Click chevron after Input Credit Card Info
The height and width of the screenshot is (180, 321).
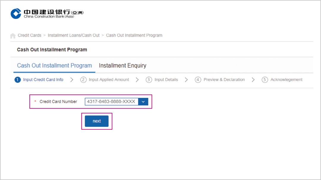coord(72,80)
